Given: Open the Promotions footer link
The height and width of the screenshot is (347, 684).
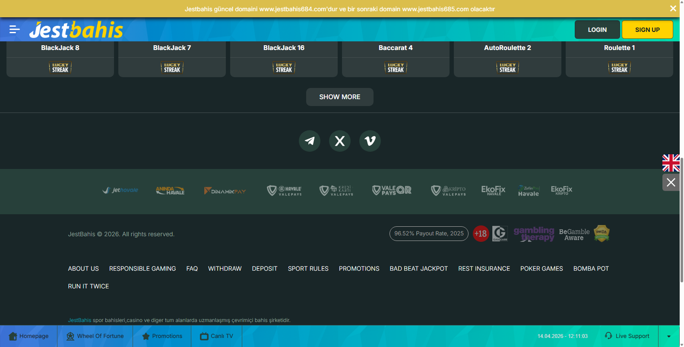Looking at the screenshot, I should [359, 269].
